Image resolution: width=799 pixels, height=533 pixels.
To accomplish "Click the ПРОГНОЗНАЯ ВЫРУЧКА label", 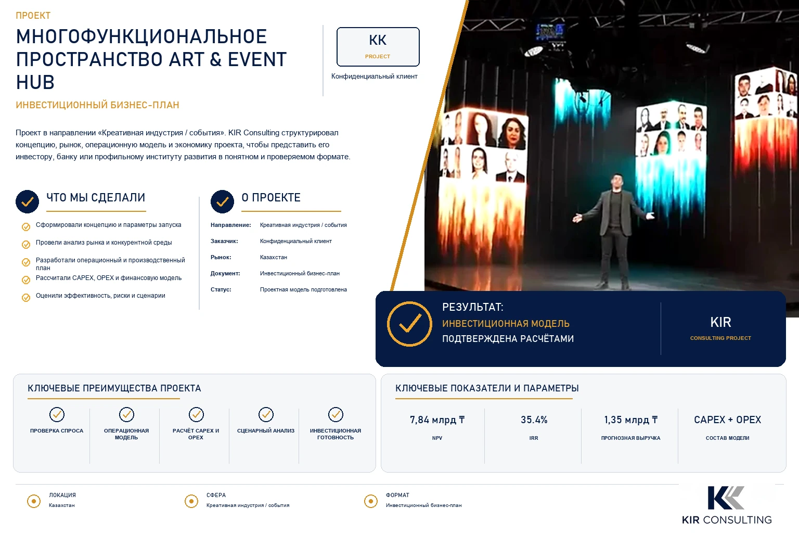I will tap(630, 438).
